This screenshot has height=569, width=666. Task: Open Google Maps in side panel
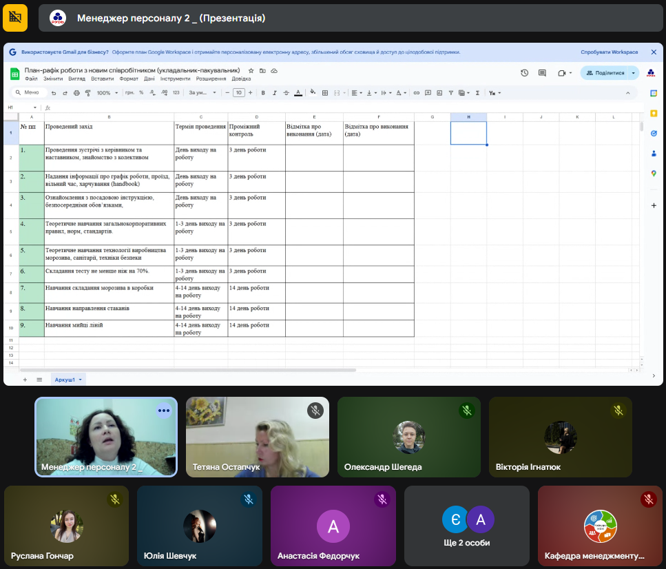(x=654, y=174)
